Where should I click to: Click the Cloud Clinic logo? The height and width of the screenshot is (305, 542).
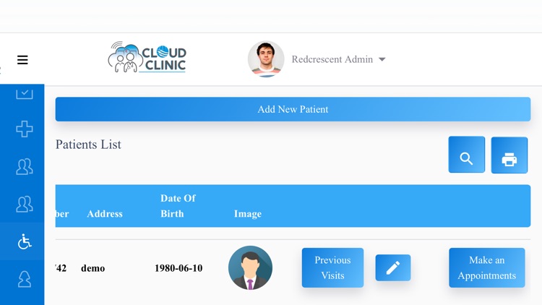pyautogui.click(x=147, y=57)
